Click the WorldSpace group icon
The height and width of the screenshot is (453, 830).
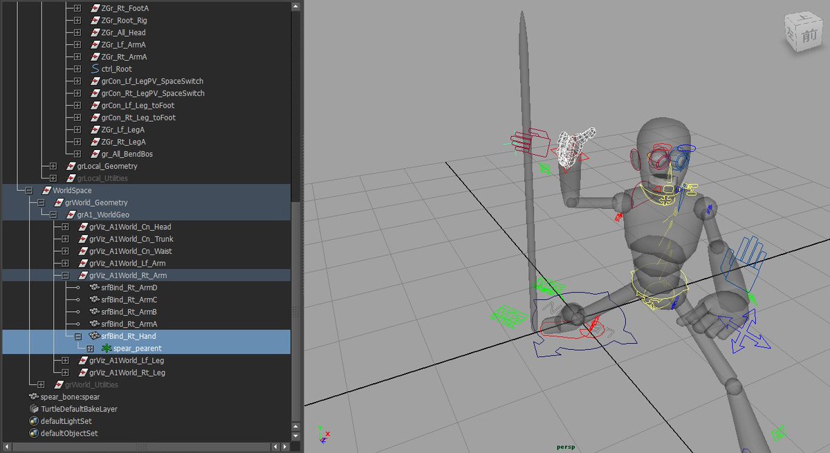pyautogui.click(x=46, y=190)
